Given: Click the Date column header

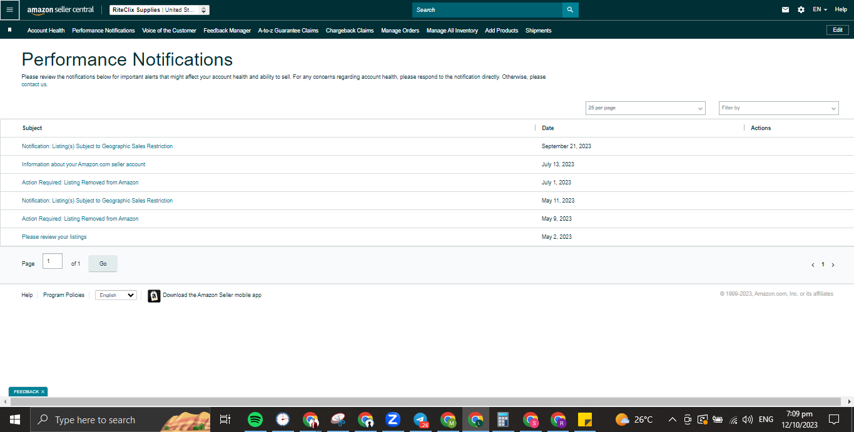Looking at the screenshot, I should (548, 128).
